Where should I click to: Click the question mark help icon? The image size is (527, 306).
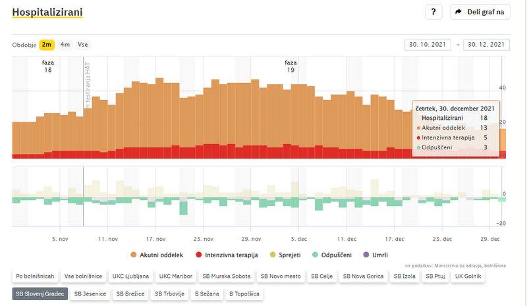click(433, 12)
